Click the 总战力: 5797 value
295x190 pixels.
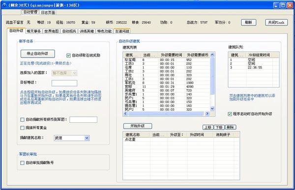pos(197,23)
